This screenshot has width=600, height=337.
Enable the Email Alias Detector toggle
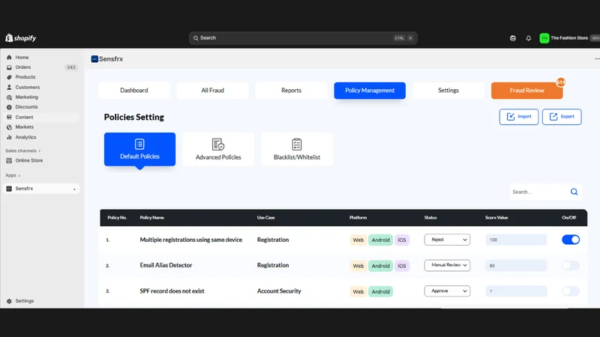(x=571, y=266)
